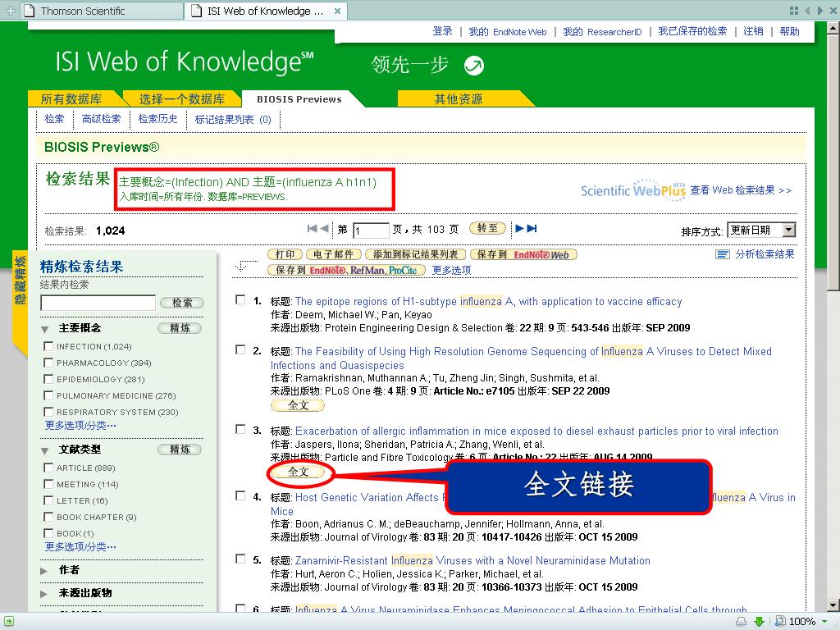This screenshot has height=630, width=840.
Task: Click the 打印 button
Action: click(285, 254)
